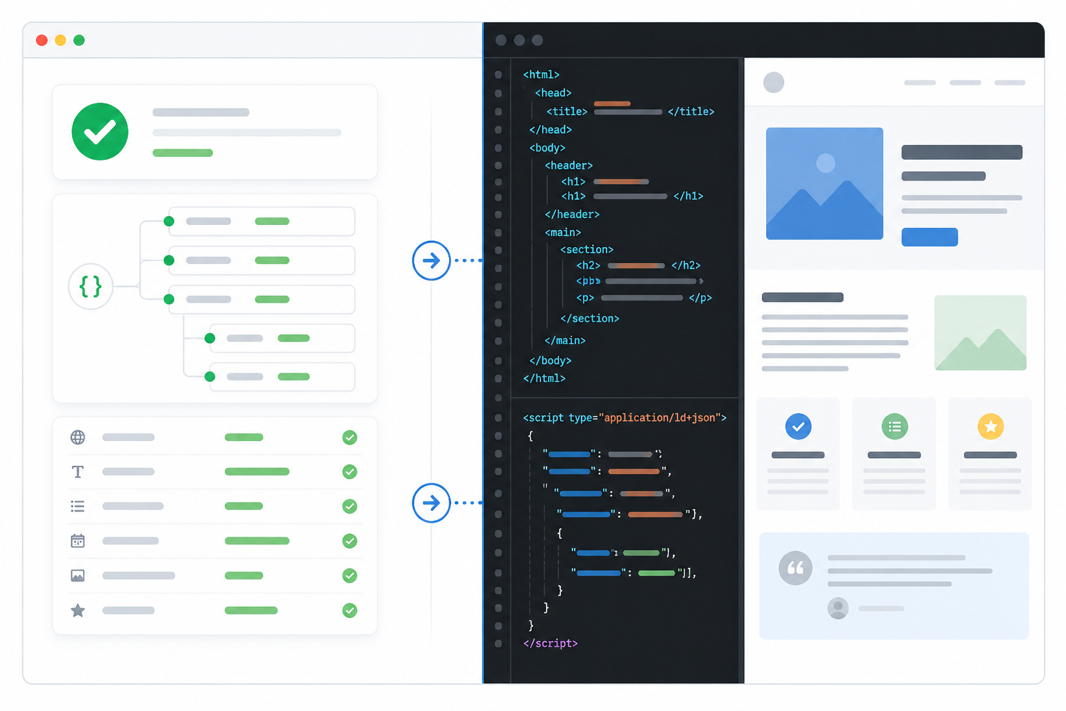Select the letter T text icon
The image size is (1066, 711).
pyautogui.click(x=78, y=472)
